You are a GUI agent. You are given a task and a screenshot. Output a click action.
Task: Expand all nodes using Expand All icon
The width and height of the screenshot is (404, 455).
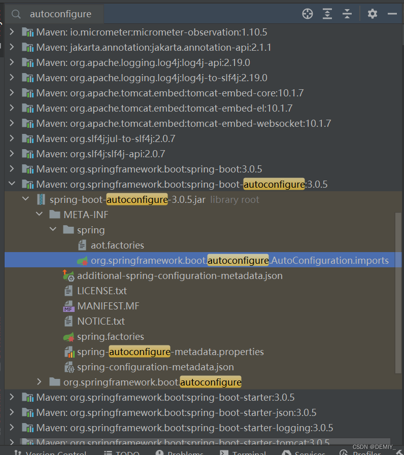[x=327, y=14]
